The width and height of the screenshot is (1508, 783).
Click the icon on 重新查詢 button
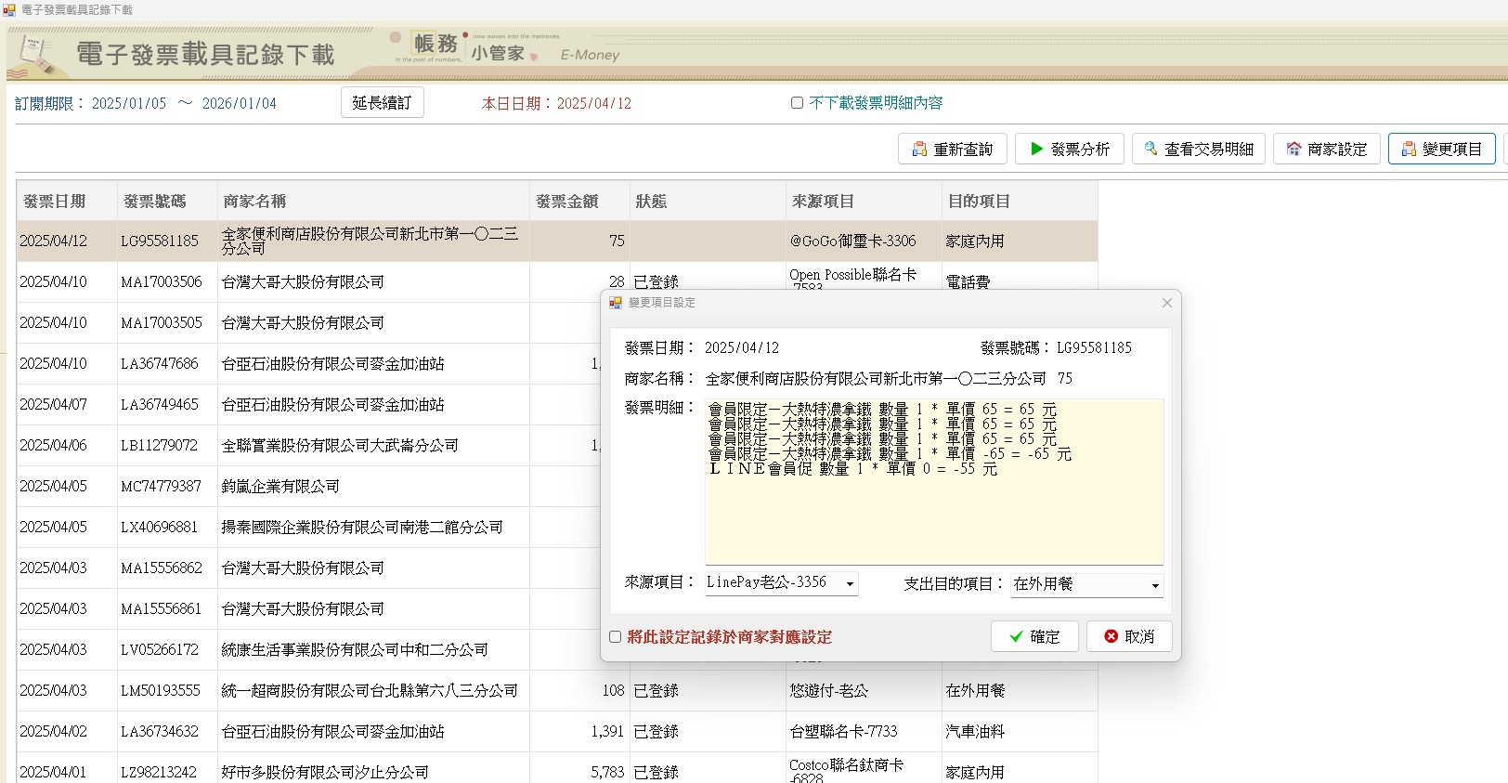(x=919, y=149)
